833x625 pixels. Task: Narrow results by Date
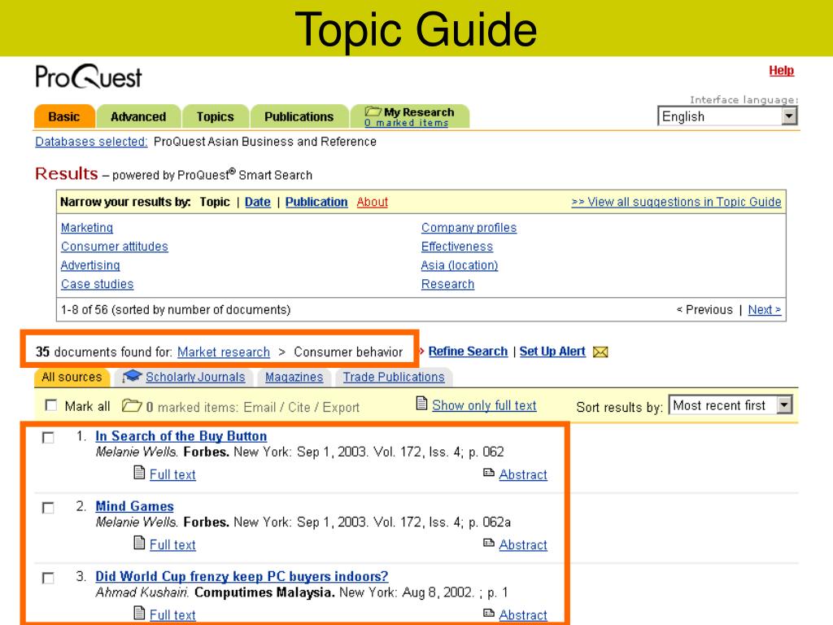[258, 202]
